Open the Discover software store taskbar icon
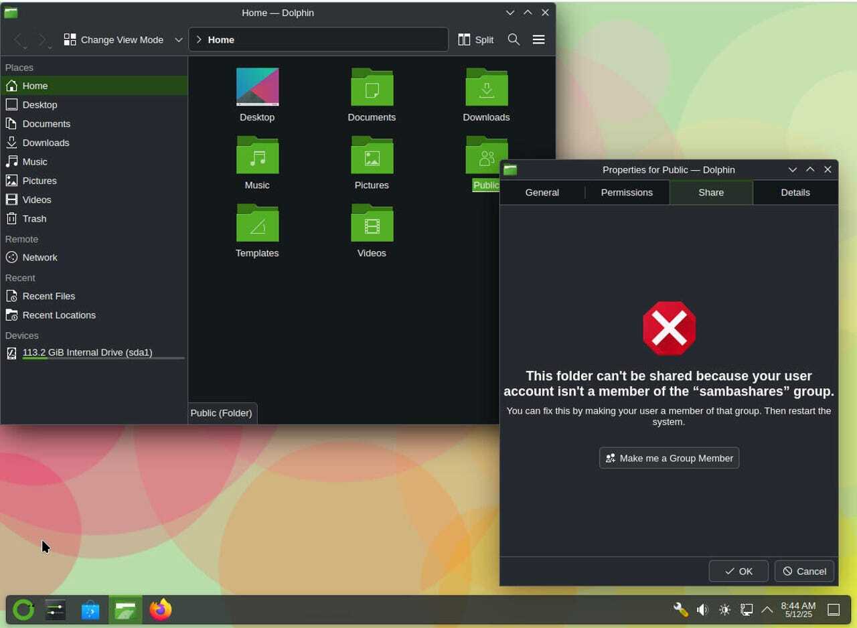Viewport: 857px width, 628px height. point(90,610)
